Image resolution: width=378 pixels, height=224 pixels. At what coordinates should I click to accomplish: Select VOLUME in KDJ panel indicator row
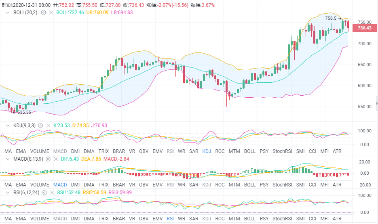(40, 151)
